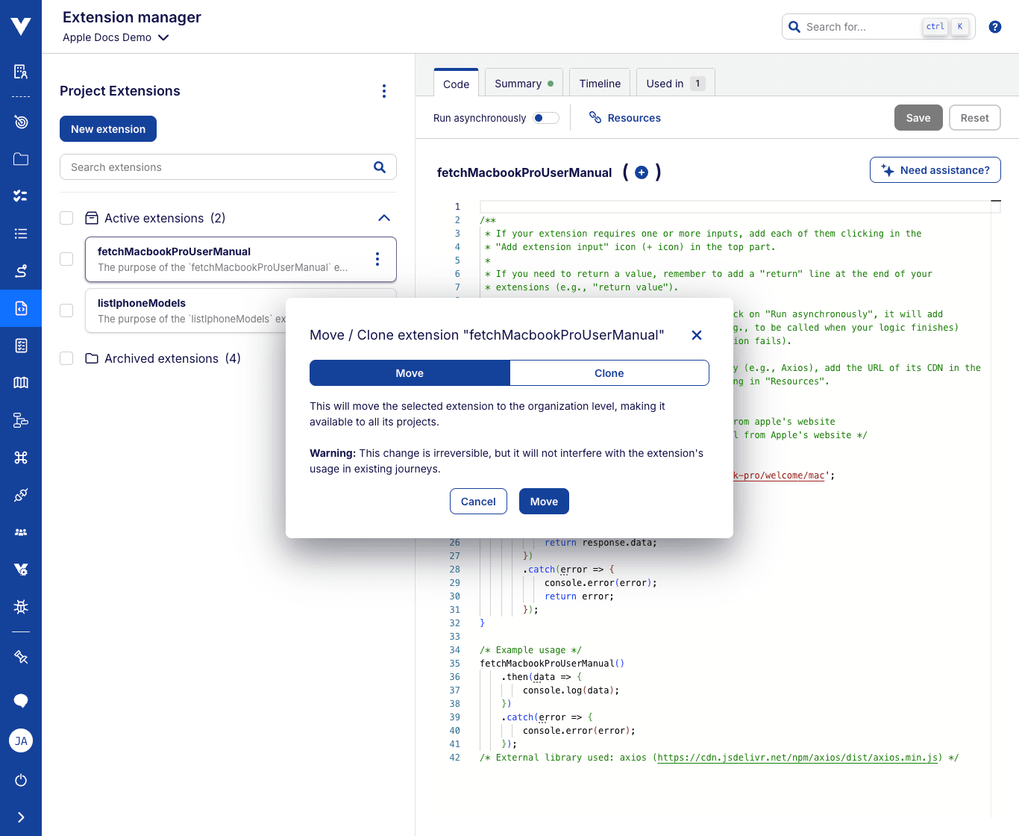Open fetchMacbookProUserManual three-dot options
The height and width of the screenshot is (836, 1019).
(377, 259)
